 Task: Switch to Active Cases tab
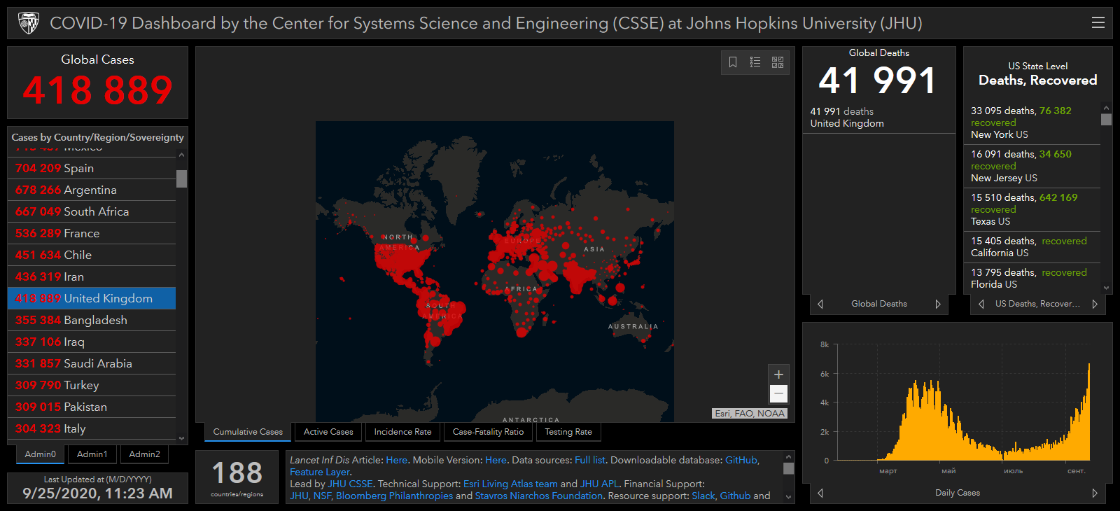pyautogui.click(x=328, y=432)
